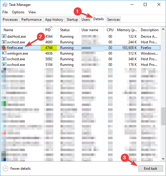Sort by the Memory column header
Image resolution: width=166 pixels, height=176 pixels.
(127, 30)
